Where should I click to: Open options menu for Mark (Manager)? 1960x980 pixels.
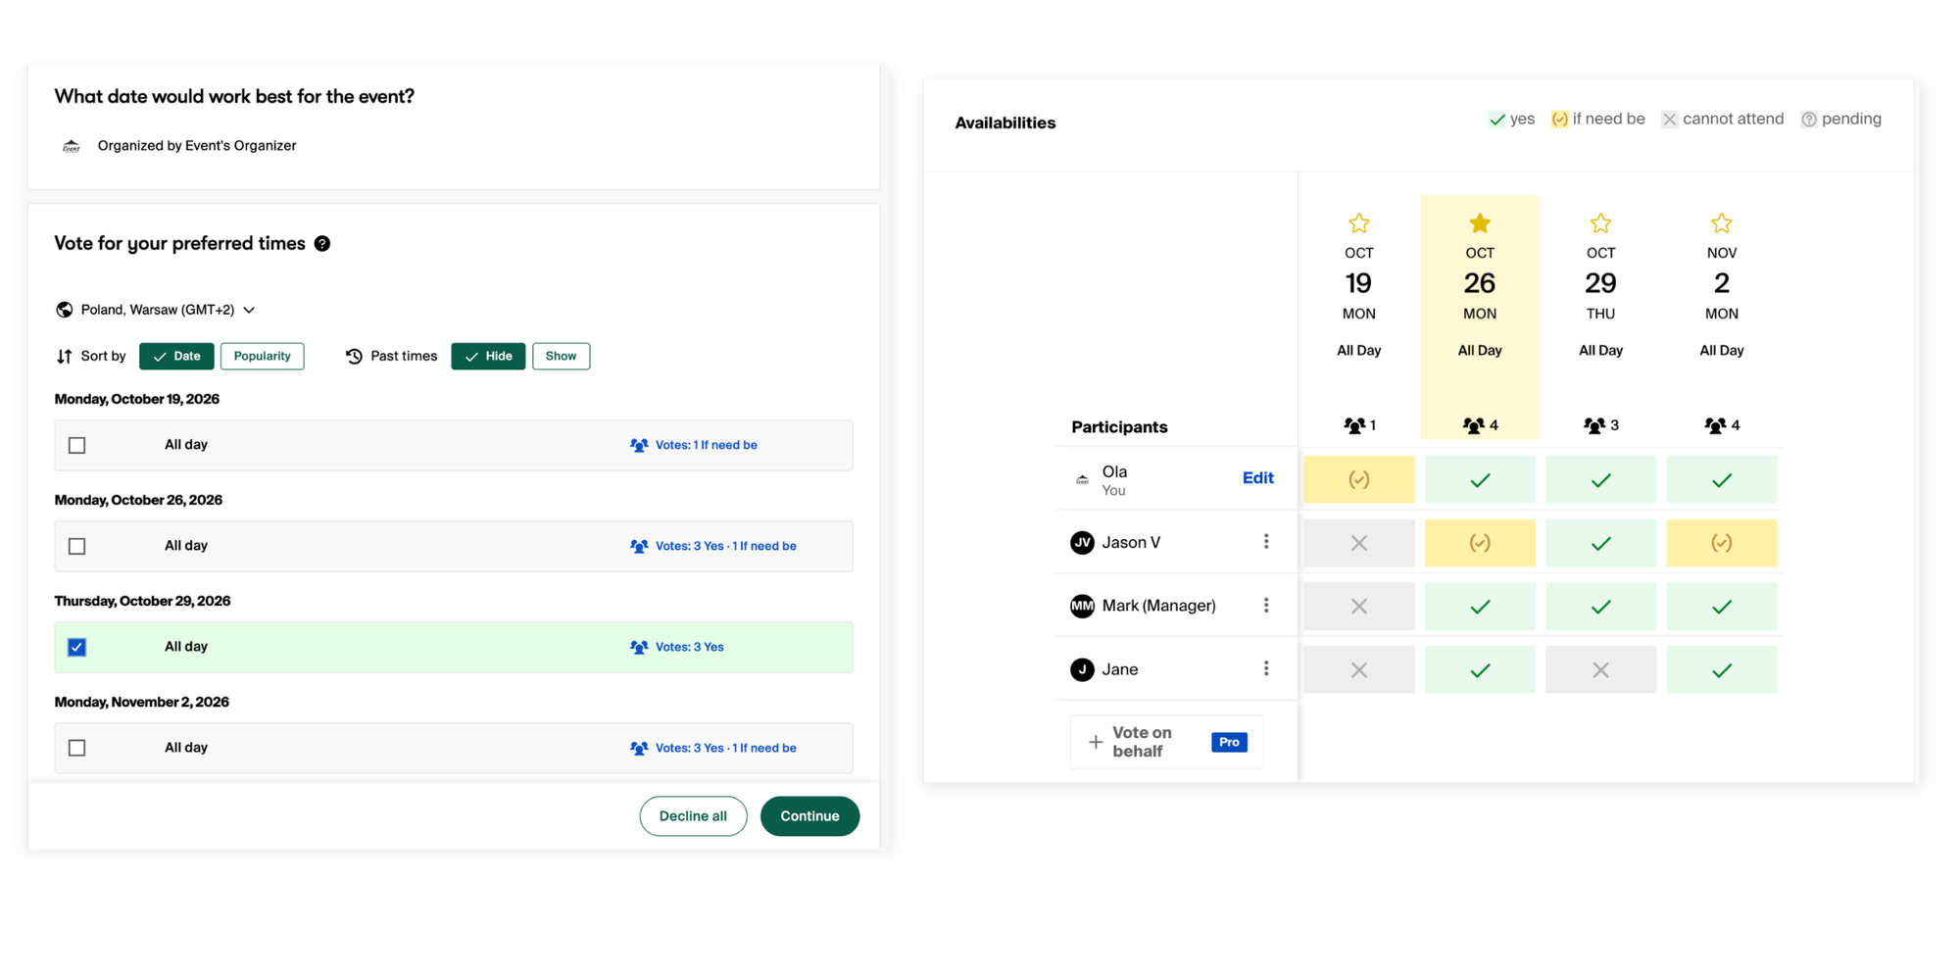coord(1266,606)
